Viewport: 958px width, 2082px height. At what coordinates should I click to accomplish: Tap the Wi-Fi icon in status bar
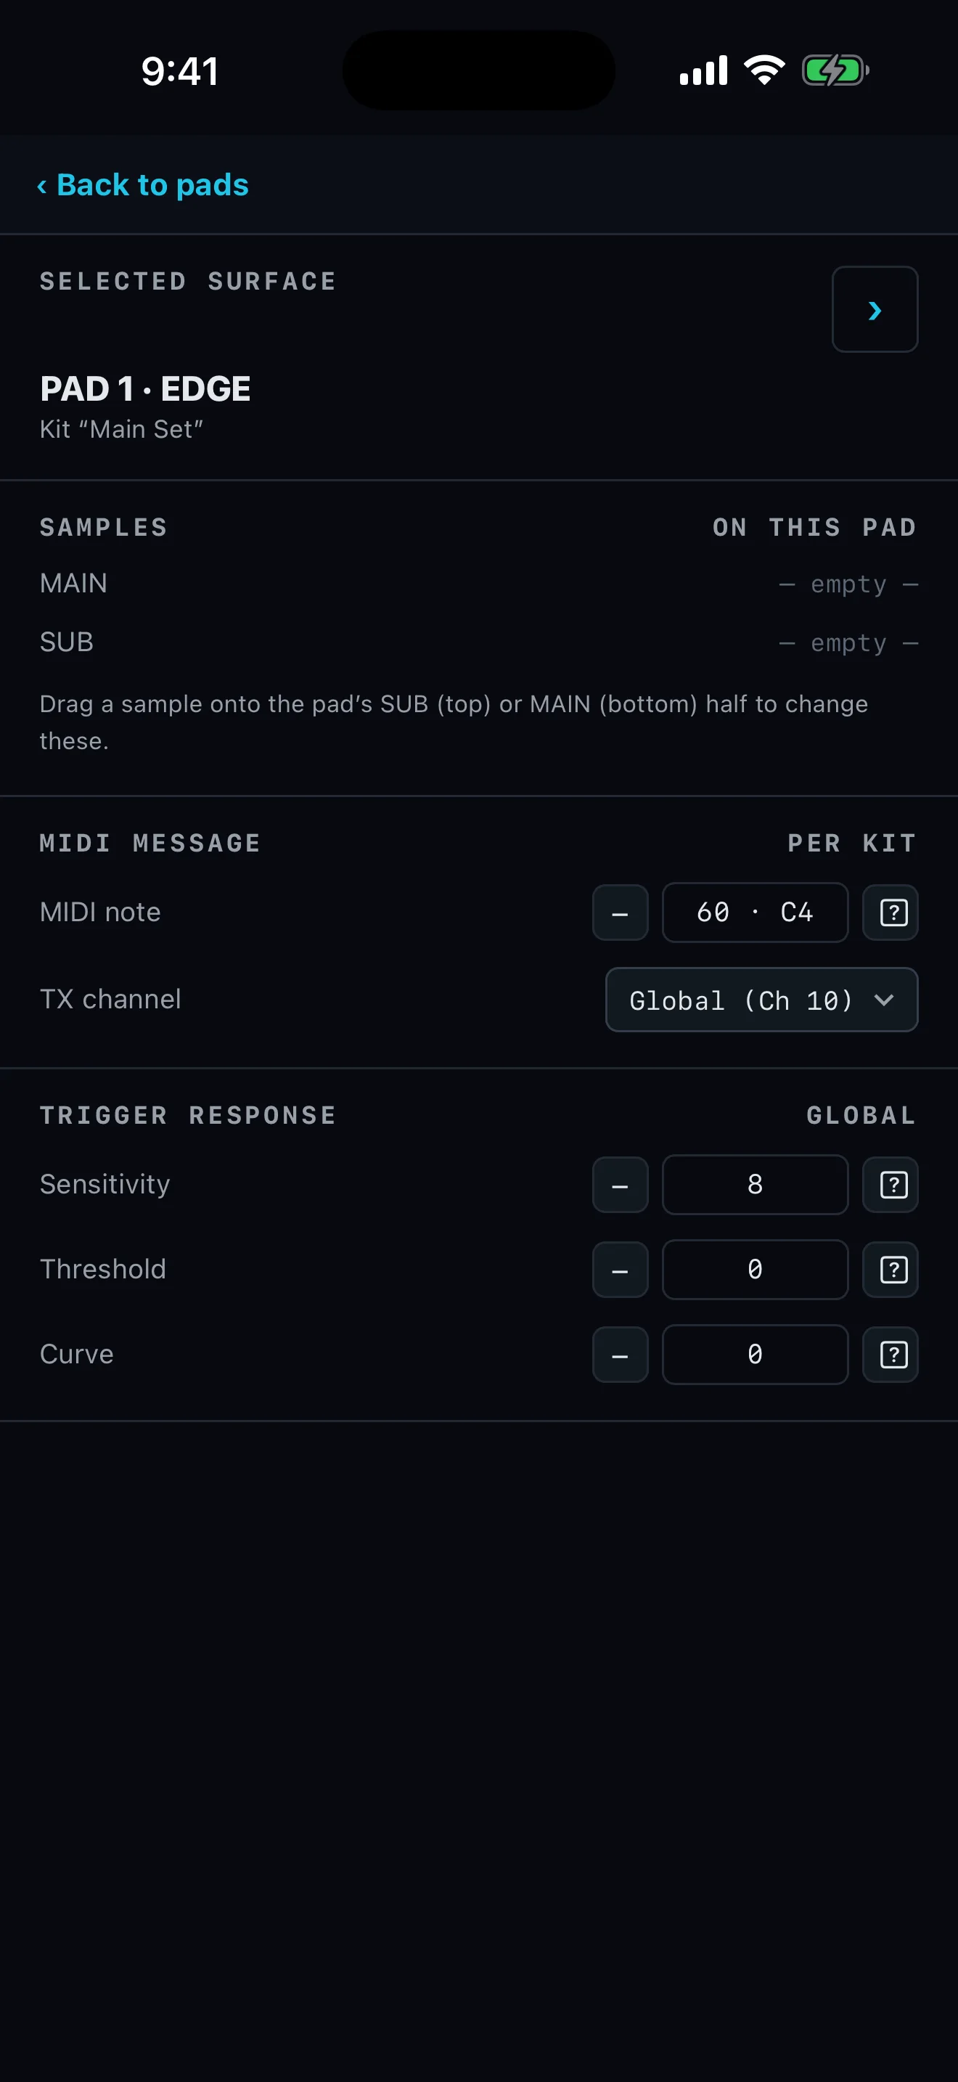pyautogui.click(x=764, y=70)
